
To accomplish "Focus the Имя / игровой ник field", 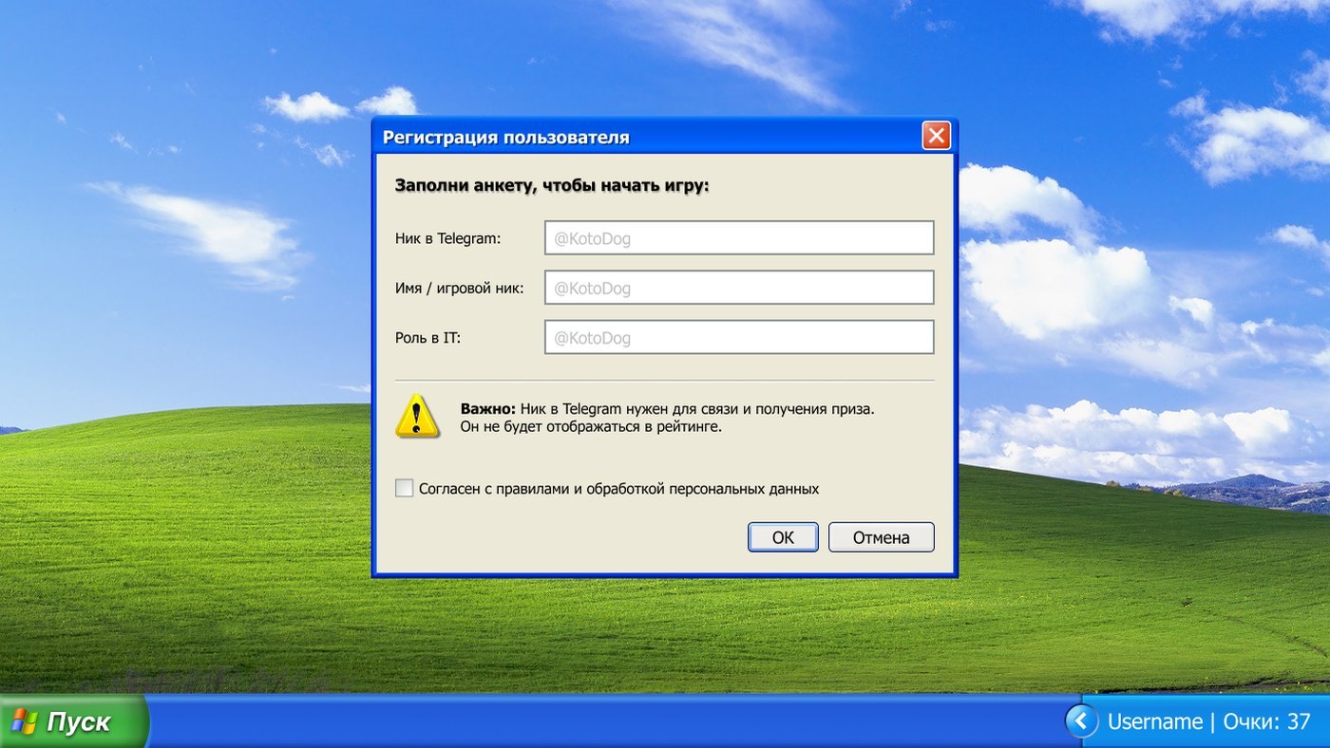I will click(739, 288).
